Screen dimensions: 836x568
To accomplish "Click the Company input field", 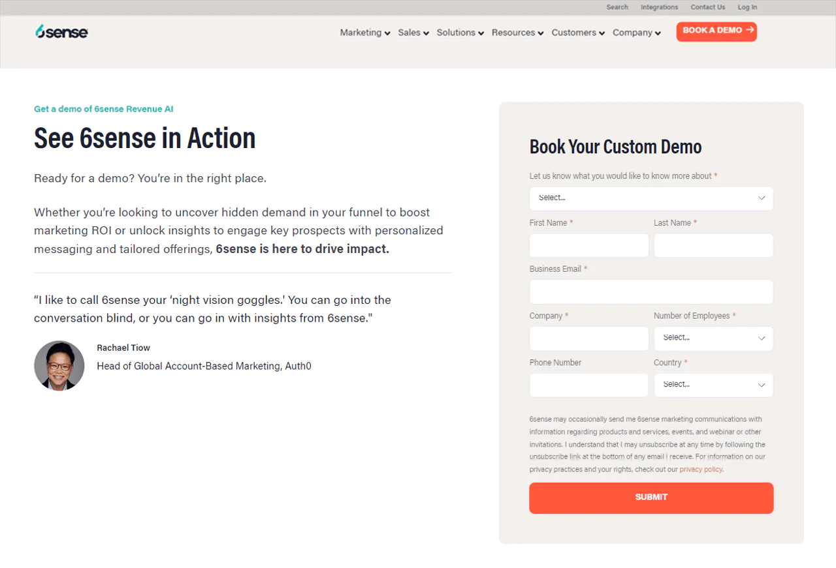I will pyautogui.click(x=588, y=338).
